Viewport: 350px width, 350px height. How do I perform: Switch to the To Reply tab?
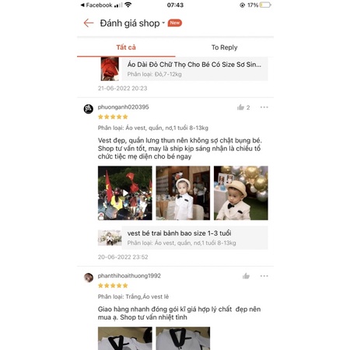(224, 47)
